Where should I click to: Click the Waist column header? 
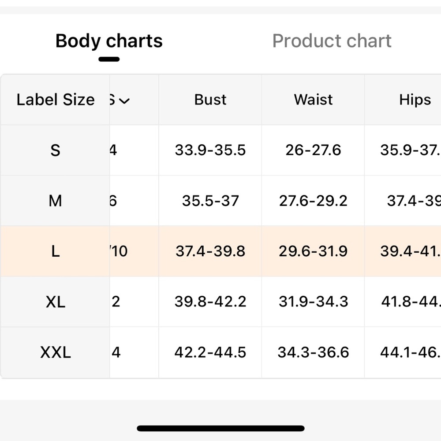[x=313, y=100]
